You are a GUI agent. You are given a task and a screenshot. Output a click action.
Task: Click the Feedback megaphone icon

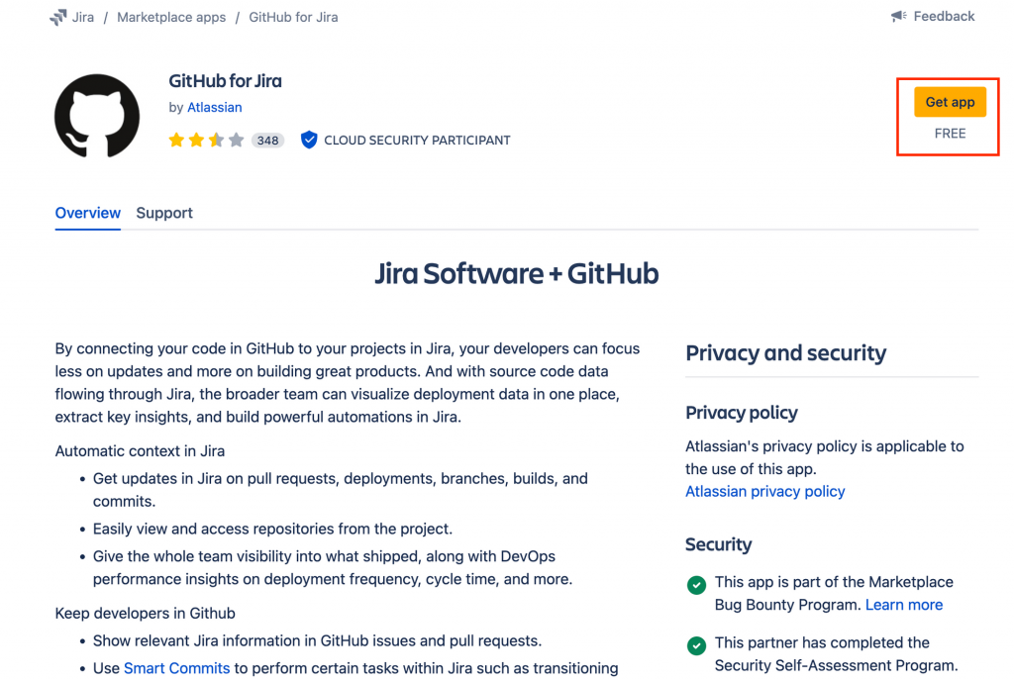[x=898, y=16]
